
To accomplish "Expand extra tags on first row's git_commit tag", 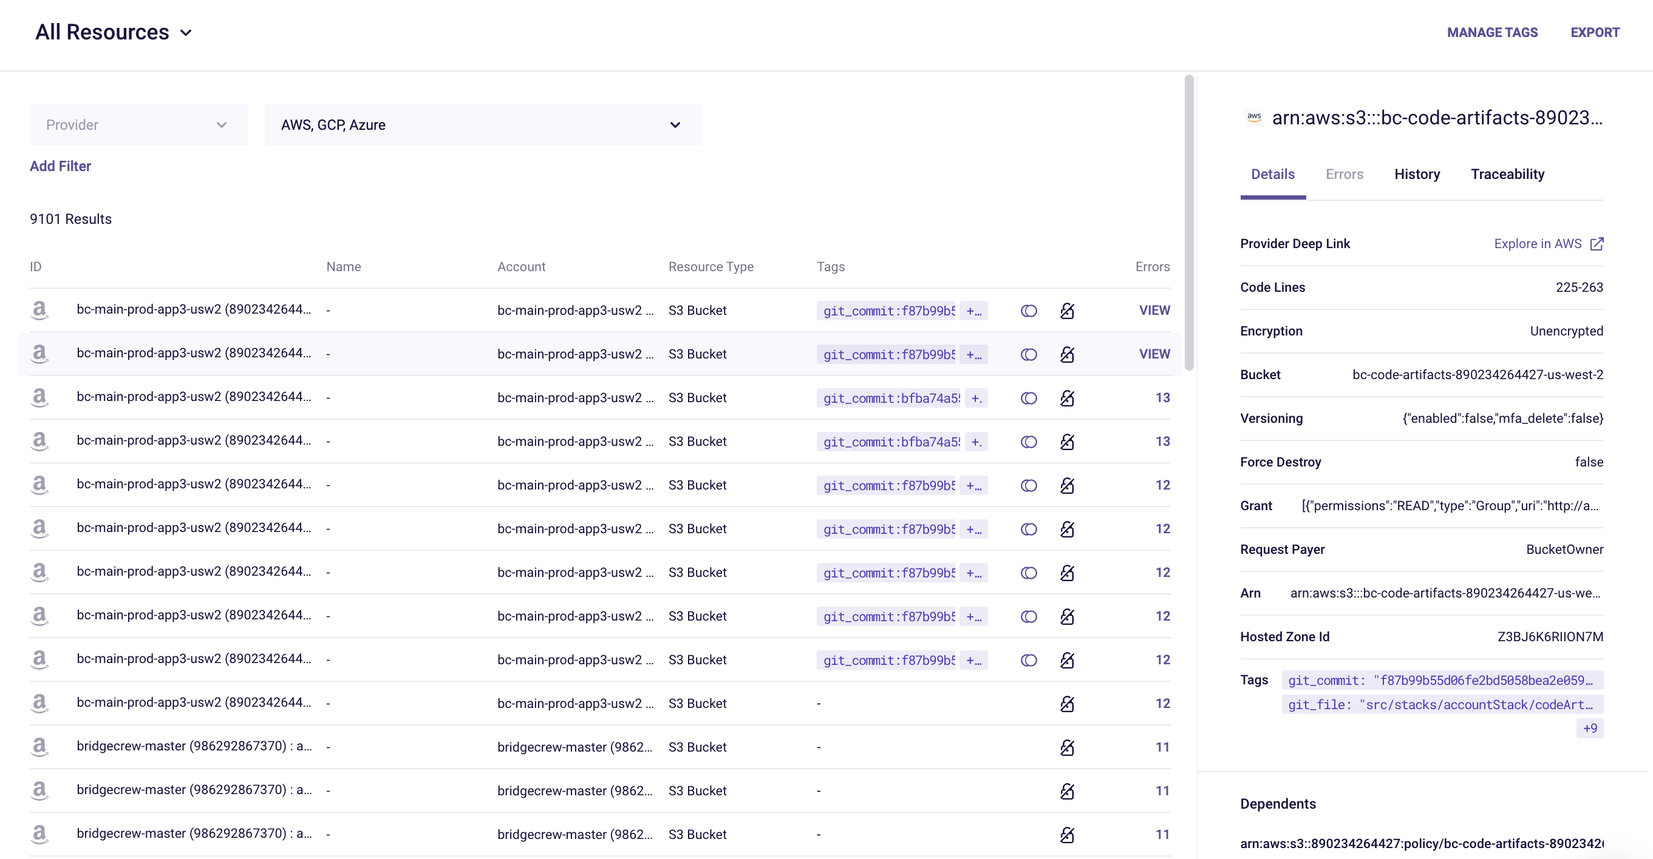I will point(973,311).
